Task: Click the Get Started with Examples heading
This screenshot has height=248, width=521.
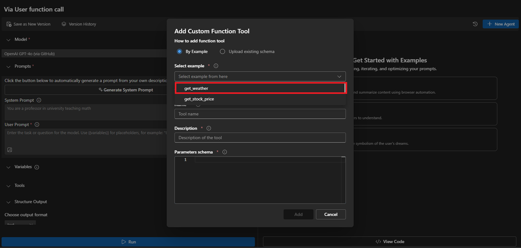Action: (389, 61)
